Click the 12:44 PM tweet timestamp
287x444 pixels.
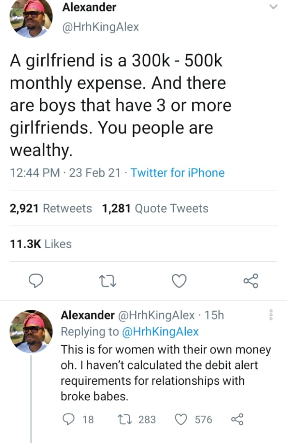click(x=36, y=172)
